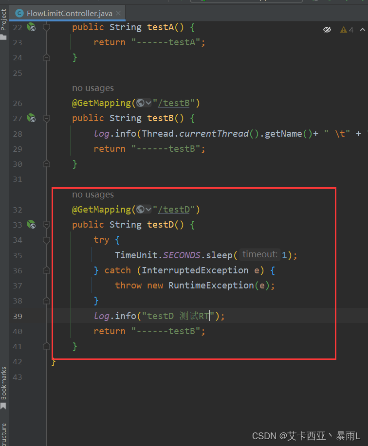Screen dimensions: 368x446
Task: Click "RuntimeException" on line 37
Action: point(211,285)
